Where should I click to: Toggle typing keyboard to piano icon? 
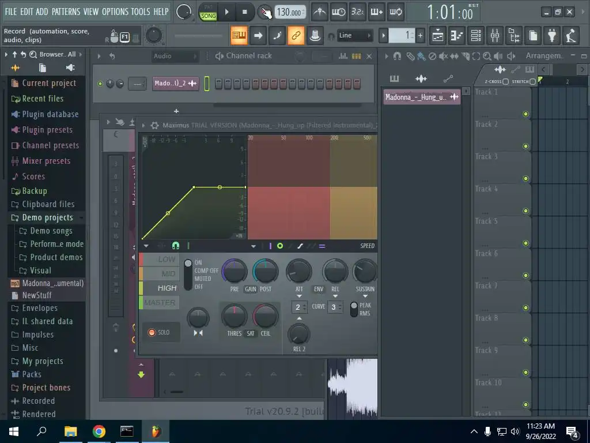pyautogui.click(x=239, y=35)
